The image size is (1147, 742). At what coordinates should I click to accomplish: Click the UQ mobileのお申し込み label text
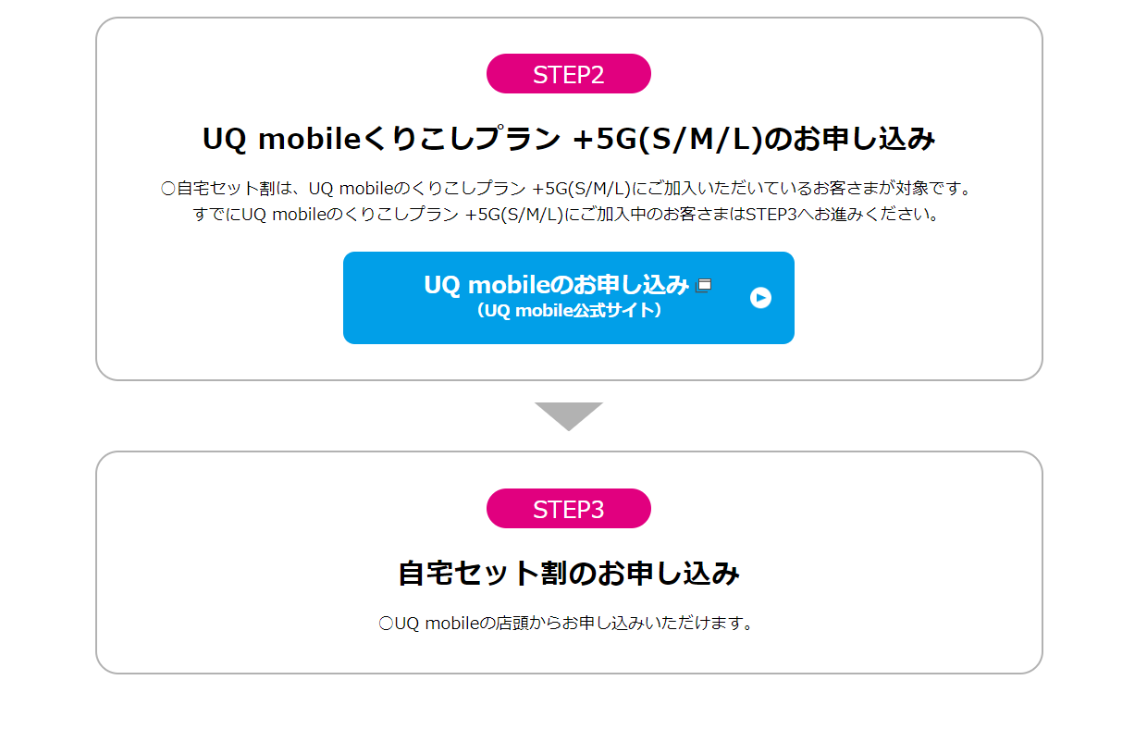pos(557,284)
